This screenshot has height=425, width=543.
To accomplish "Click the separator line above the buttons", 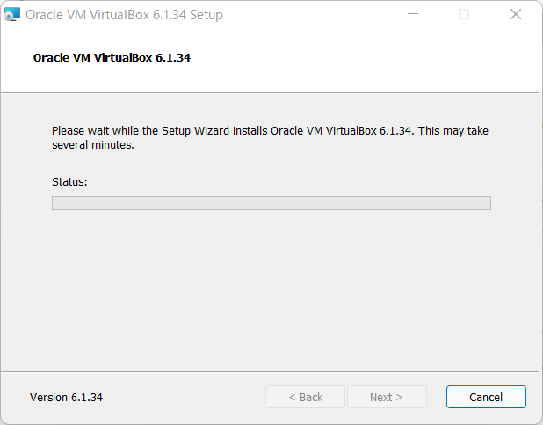I will tap(270, 371).
